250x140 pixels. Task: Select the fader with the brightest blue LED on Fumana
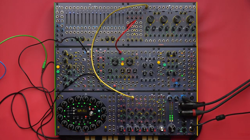point(70,18)
